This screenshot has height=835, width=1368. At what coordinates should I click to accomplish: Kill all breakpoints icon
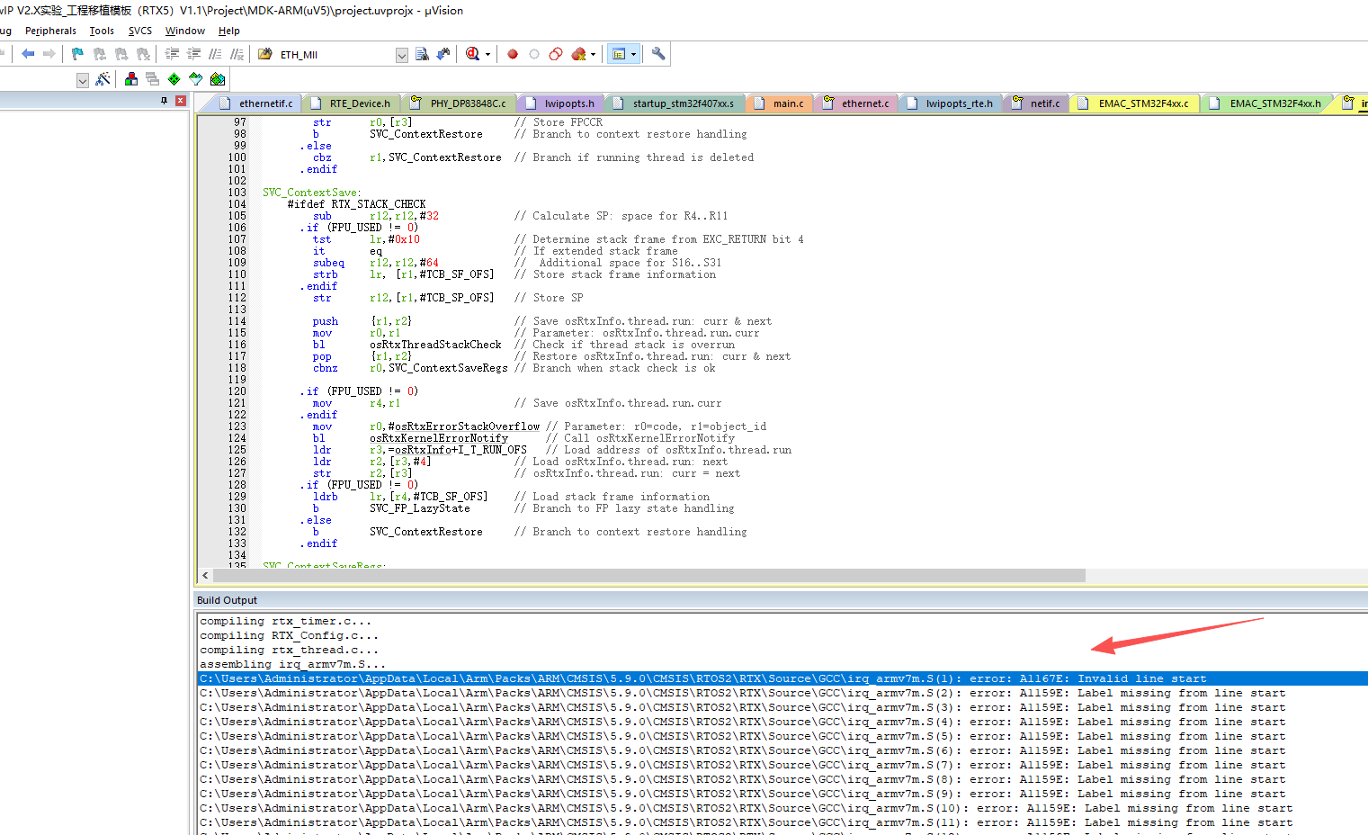578,54
